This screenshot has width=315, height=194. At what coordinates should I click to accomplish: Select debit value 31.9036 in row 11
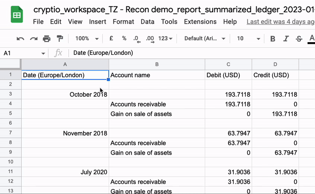228,172
